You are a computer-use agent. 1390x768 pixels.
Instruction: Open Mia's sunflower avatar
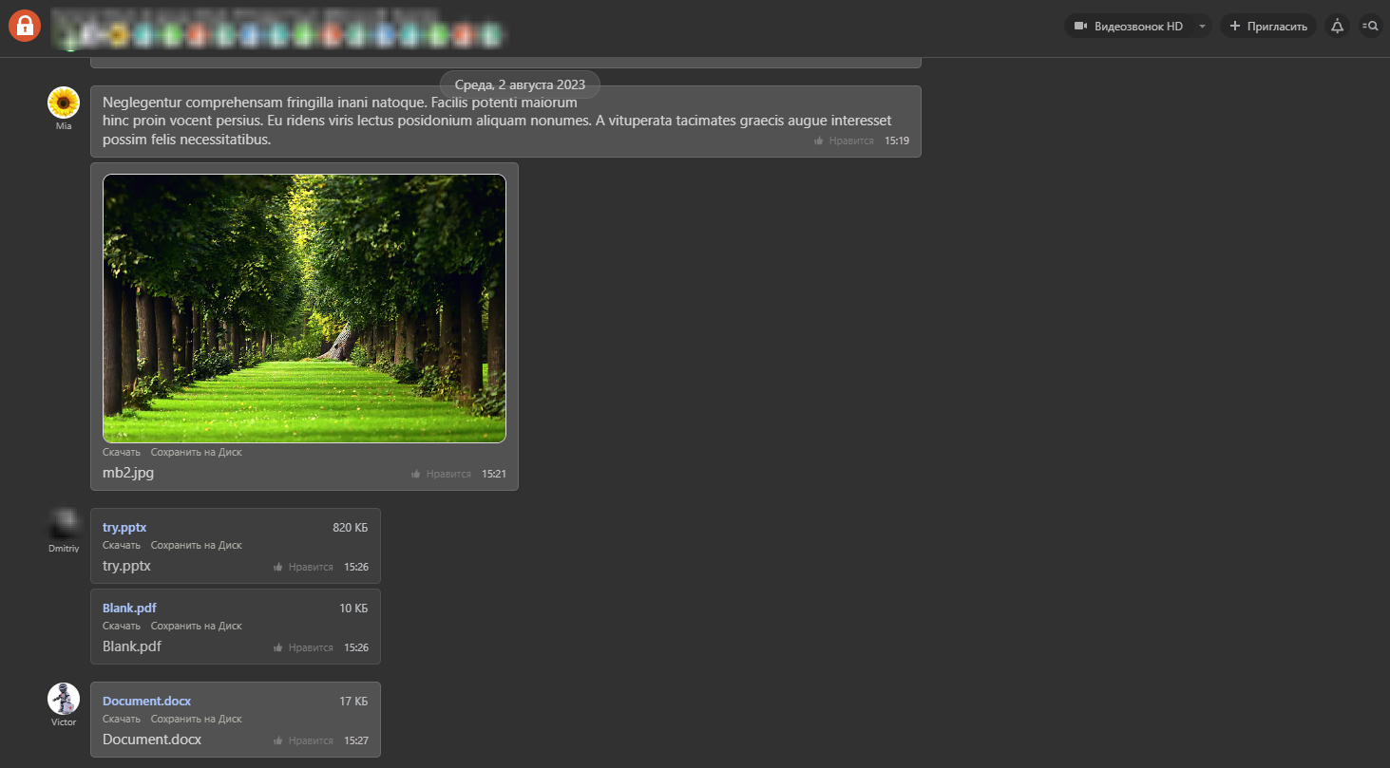[64, 103]
